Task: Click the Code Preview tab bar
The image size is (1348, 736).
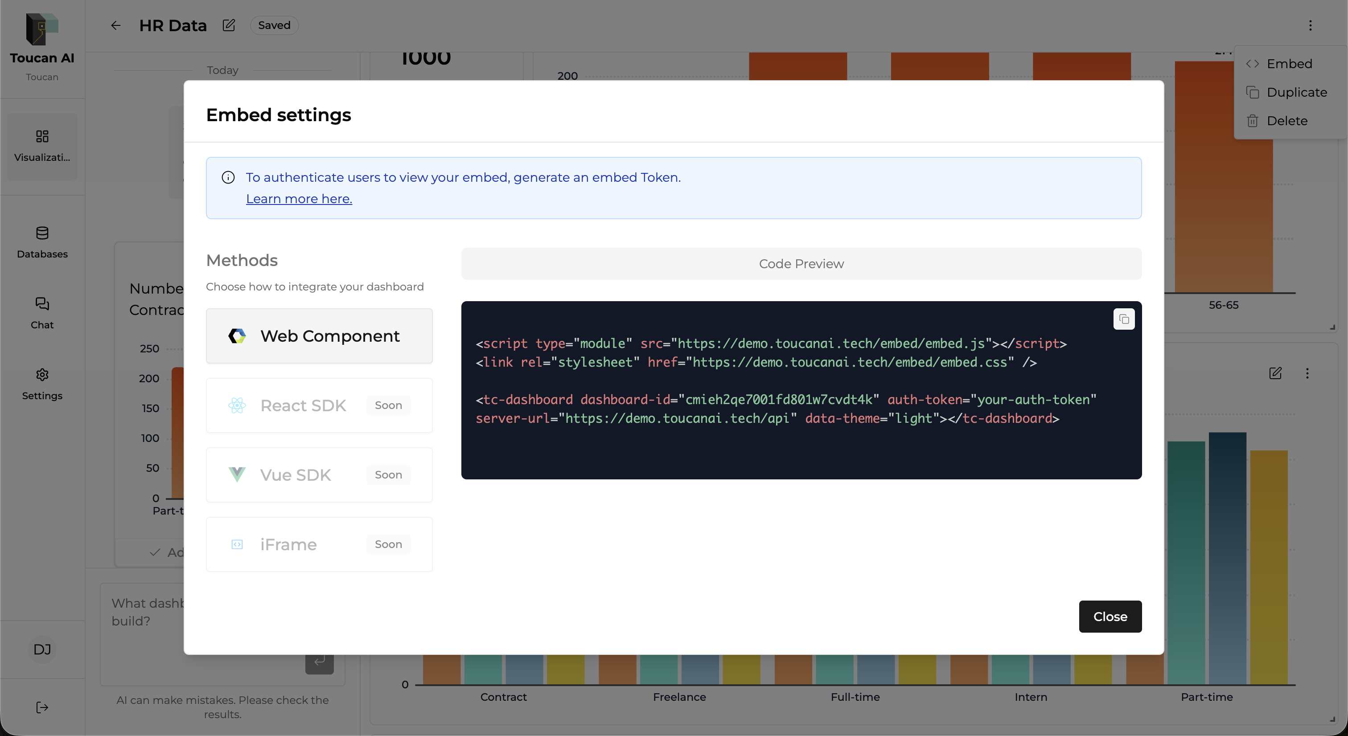Action: point(801,264)
